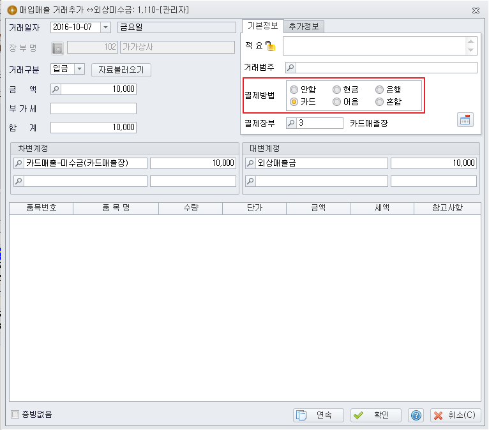
Task: Click the 취소(C) cancel button
Action: pos(456,415)
